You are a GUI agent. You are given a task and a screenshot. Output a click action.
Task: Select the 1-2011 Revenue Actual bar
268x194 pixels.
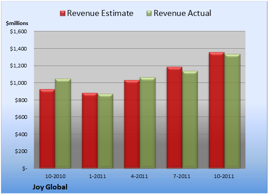click(105, 131)
